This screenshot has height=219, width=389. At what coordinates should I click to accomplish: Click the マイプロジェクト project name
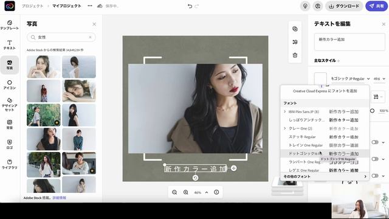(67, 6)
